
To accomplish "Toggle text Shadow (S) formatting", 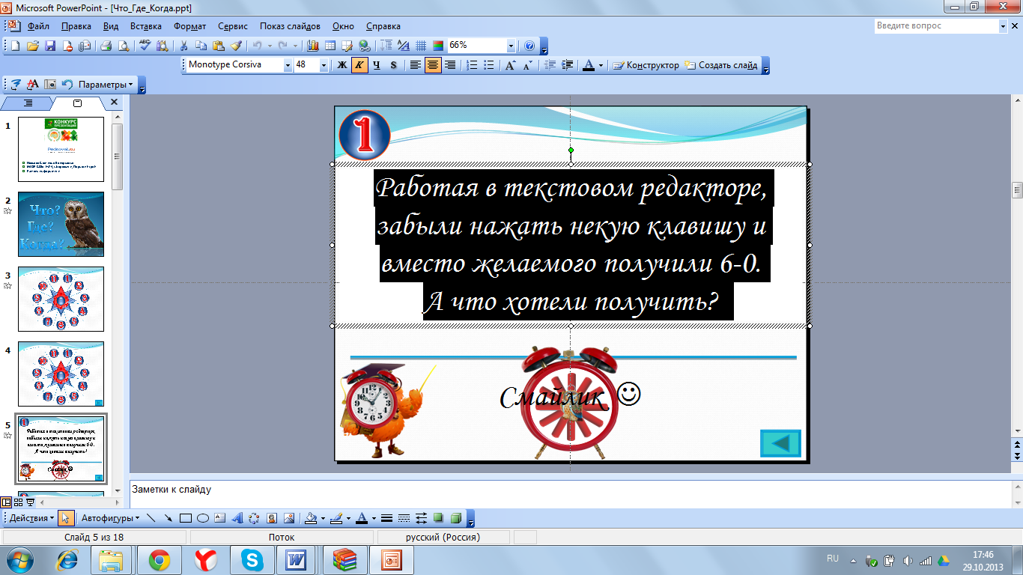I will point(394,65).
